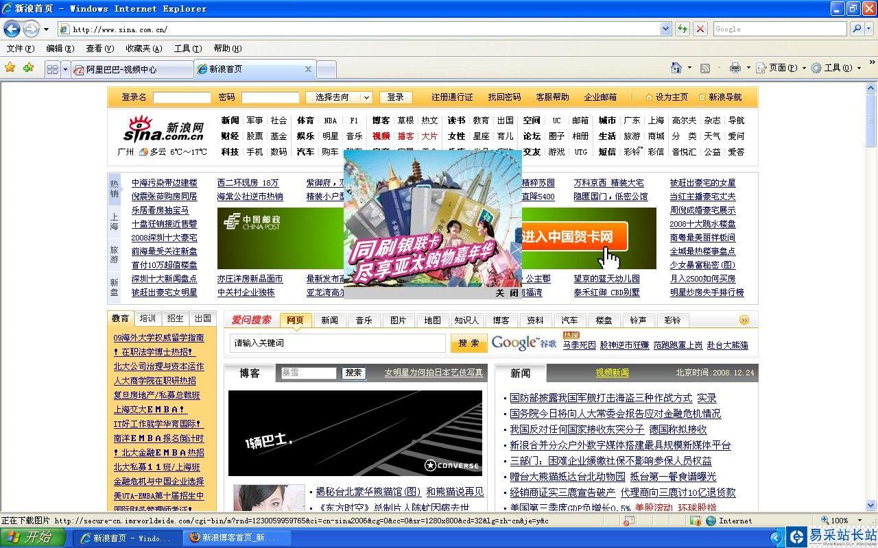Stop loading with the red X icon
The image size is (878, 548).
tap(700, 29)
